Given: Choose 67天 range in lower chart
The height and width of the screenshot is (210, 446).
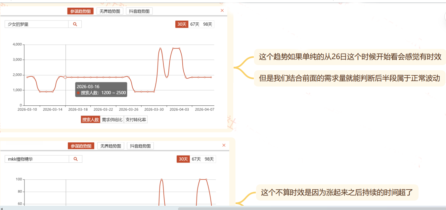Looking at the screenshot, I should [196, 159].
